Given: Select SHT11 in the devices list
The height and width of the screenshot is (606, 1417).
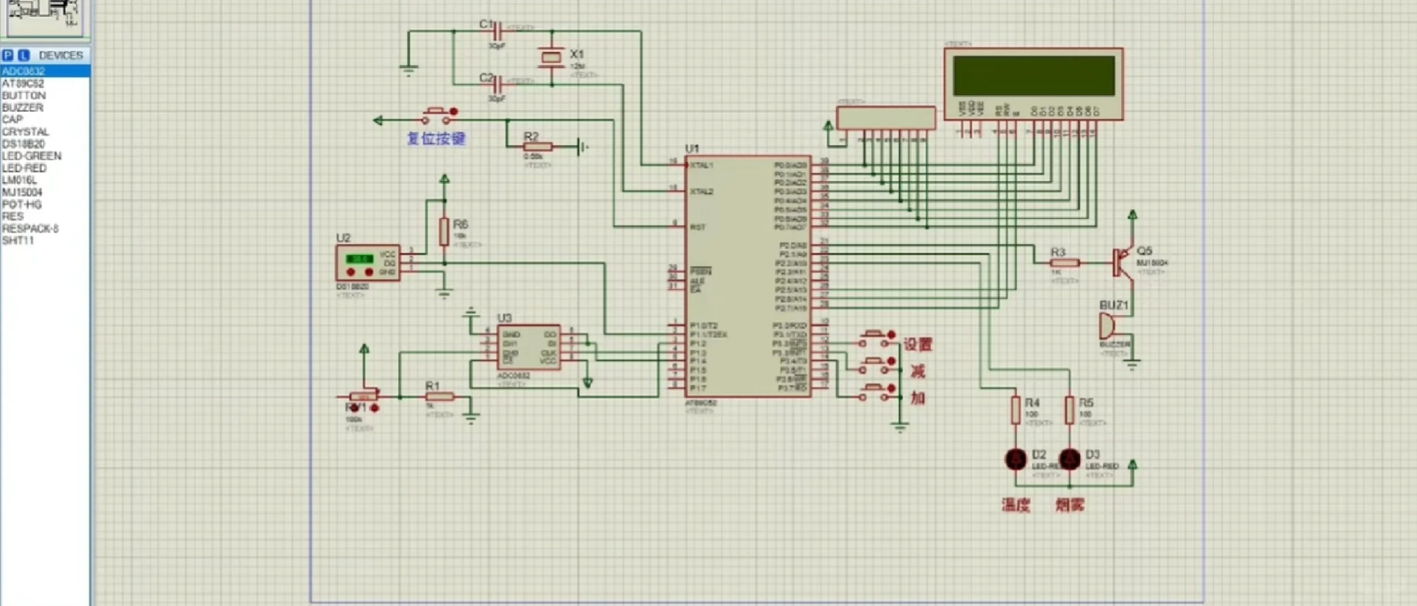Looking at the screenshot, I should pyautogui.click(x=18, y=241).
